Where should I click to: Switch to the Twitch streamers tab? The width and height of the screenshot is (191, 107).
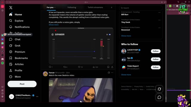click(x=95, y=7)
